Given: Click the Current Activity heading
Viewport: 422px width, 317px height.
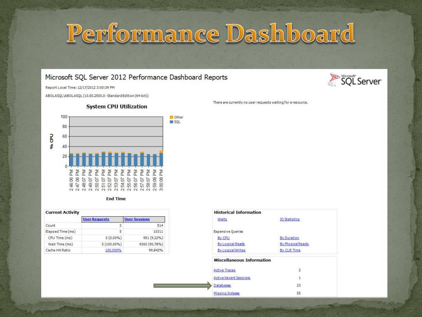Looking at the screenshot, I should (x=62, y=213).
